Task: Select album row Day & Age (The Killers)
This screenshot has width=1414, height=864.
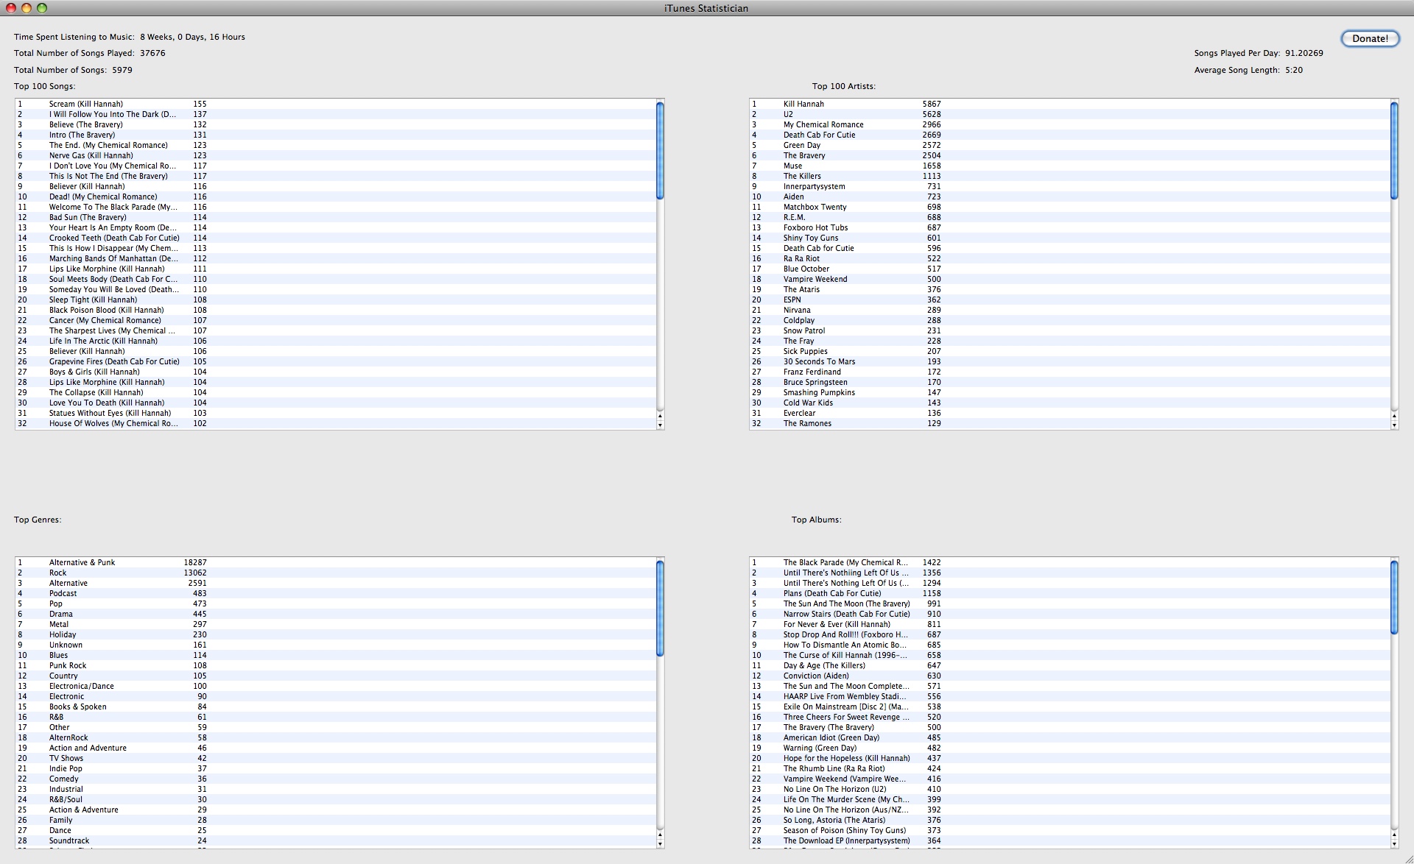Action: 1069,665
